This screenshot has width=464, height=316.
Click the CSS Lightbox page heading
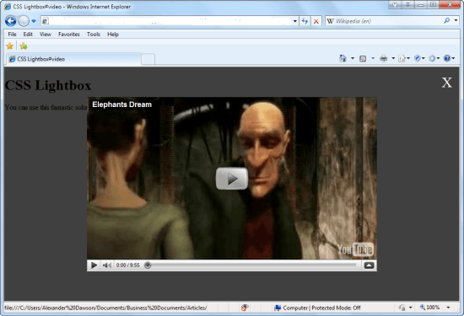click(48, 85)
